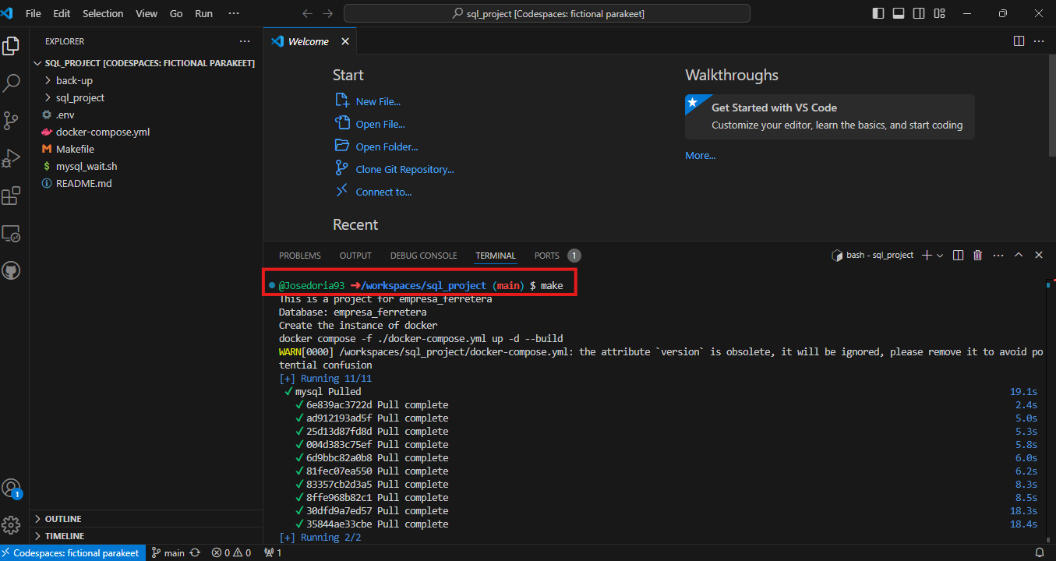Open the .env file
Viewport: 1056px width, 561px height.
click(x=147, y=115)
